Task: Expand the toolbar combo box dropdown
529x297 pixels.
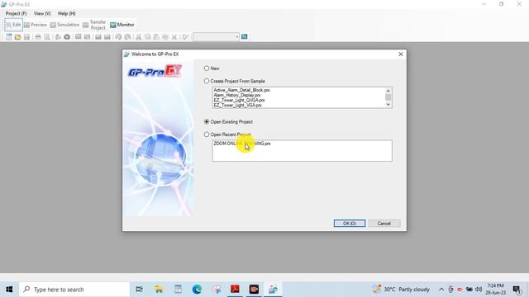Action: (237, 36)
